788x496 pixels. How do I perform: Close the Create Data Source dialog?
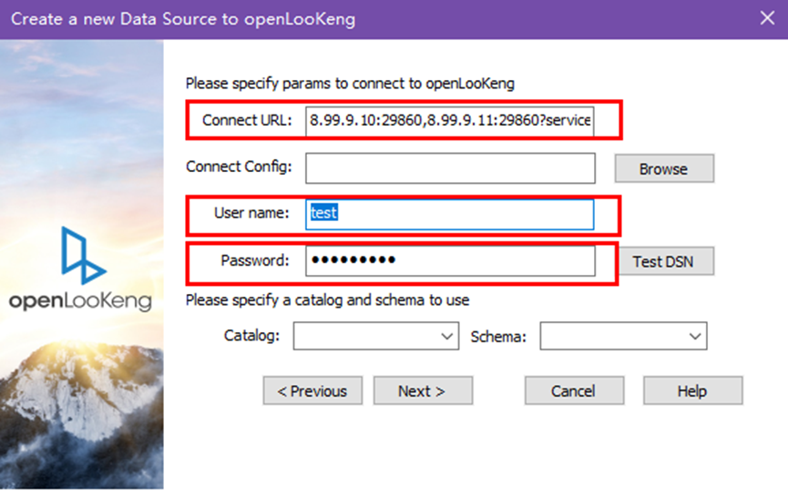767,18
